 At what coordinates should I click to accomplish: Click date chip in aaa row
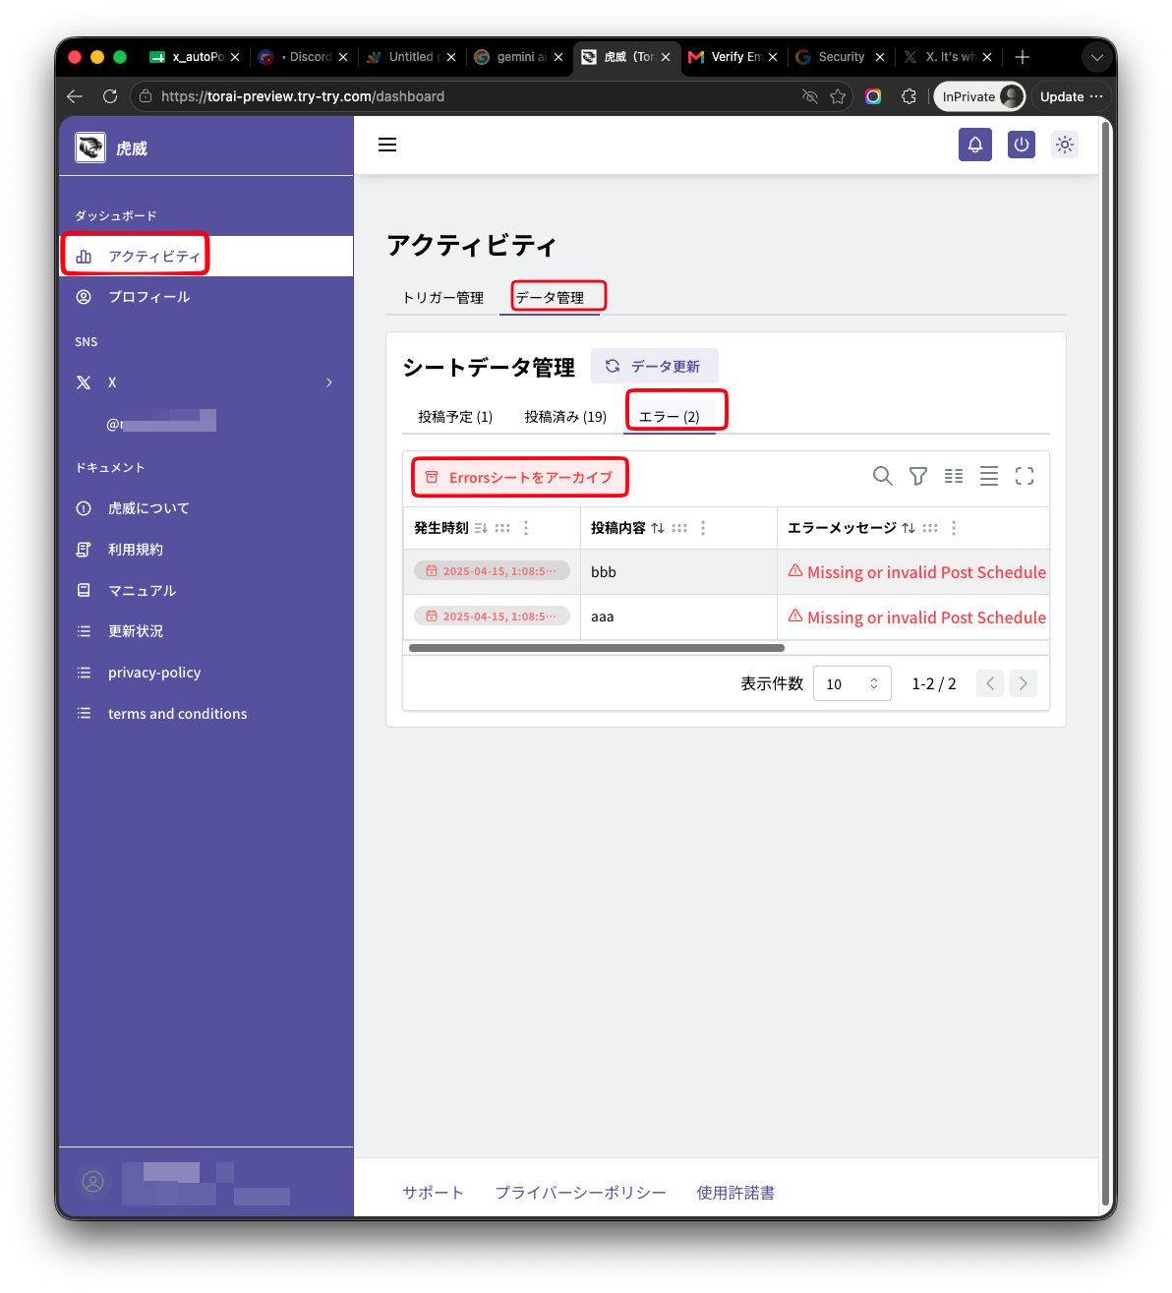pyautogui.click(x=492, y=617)
